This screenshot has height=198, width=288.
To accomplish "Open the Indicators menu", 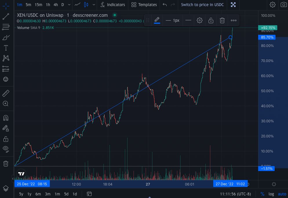I will [113, 5].
